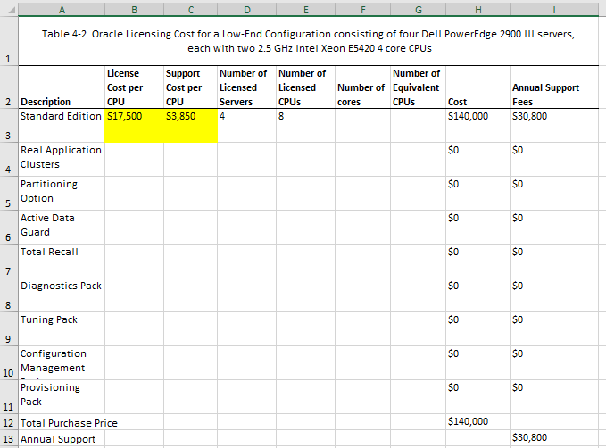Select row 5 header
The image size is (606, 448).
[x=9, y=194]
